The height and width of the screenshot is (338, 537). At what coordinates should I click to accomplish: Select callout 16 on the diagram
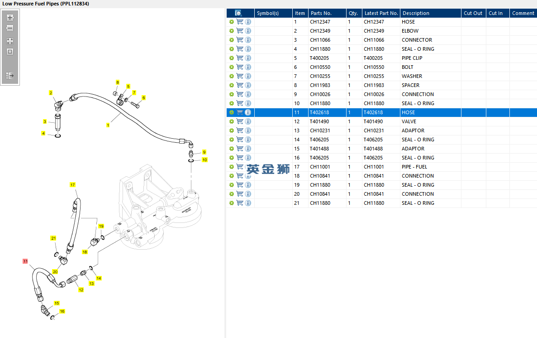[62, 311]
